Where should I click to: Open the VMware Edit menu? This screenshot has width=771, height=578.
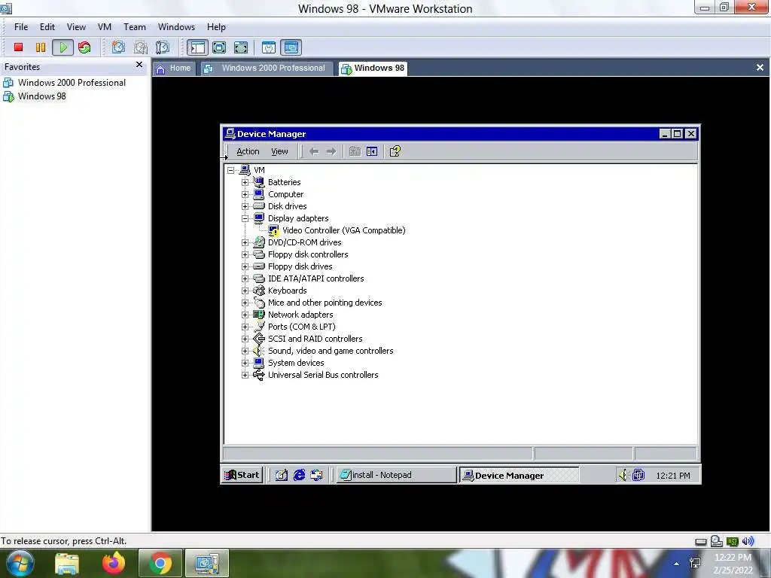(x=47, y=27)
